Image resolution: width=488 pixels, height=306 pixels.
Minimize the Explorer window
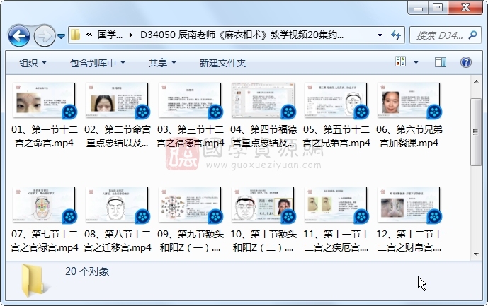click(x=418, y=8)
